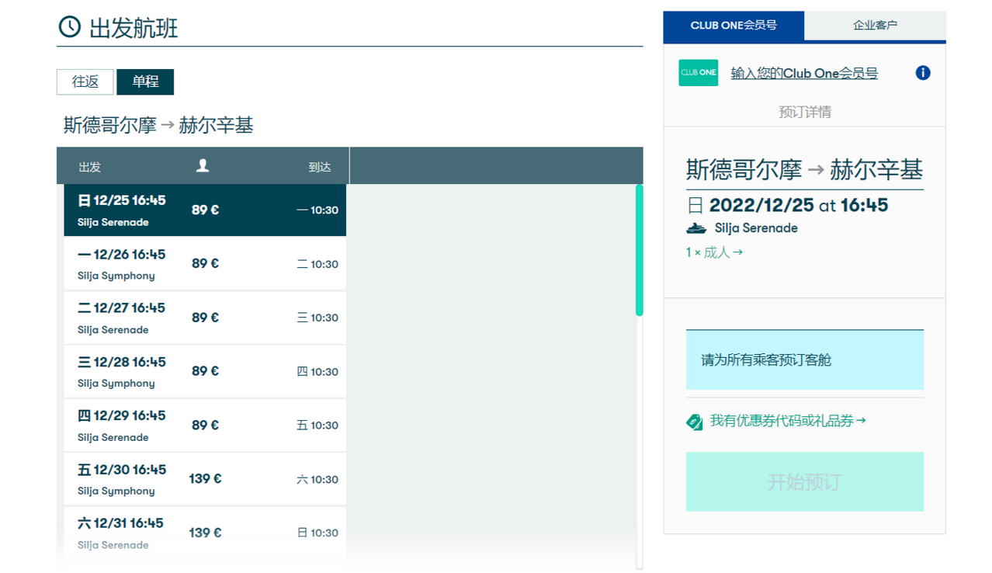Select the 五 12/30 16:45 departure at 139 €
This screenshot has height=573, width=992.
205,479
